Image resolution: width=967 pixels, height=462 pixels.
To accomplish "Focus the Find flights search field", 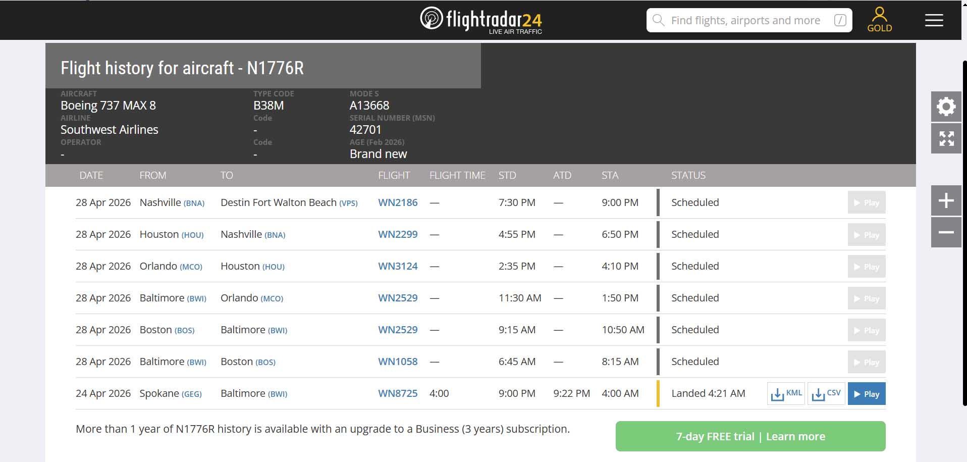I will pos(745,20).
